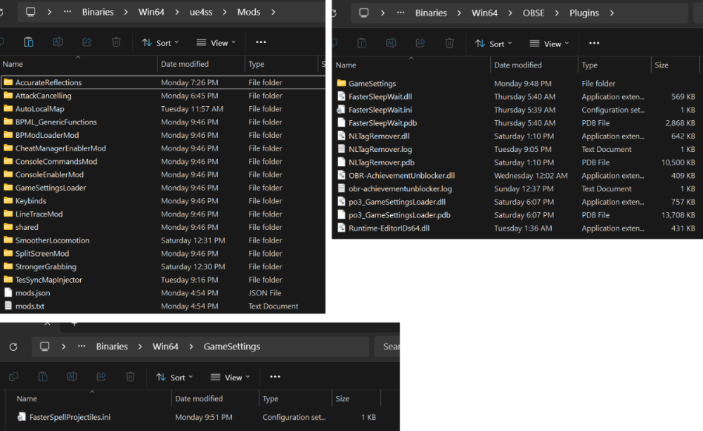The image size is (703, 431).
Task: Click This PC monitor icon in Mods address bar
Action: pyautogui.click(x=30, y=12)
